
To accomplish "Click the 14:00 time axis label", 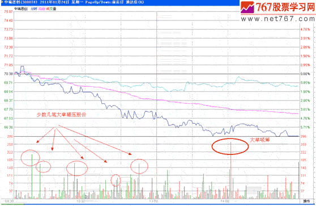I will [x=225, y=201].
